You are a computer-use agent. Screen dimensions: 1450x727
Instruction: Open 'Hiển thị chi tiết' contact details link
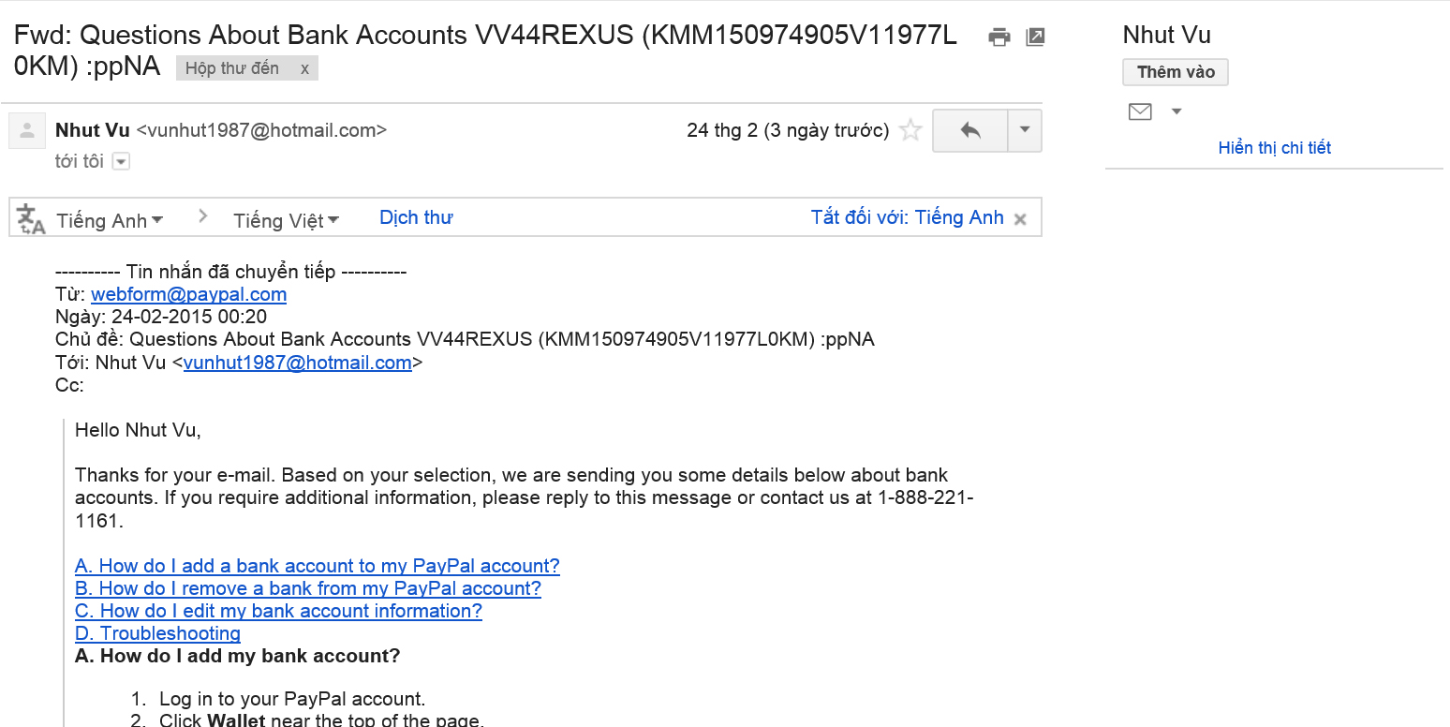(1274, 148)
